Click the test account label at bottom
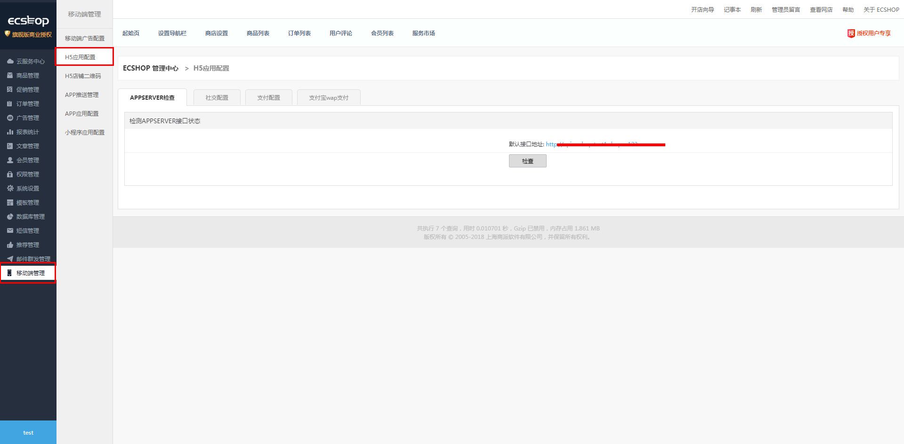This screenshot has width=904, height=444. click(28, 432)
